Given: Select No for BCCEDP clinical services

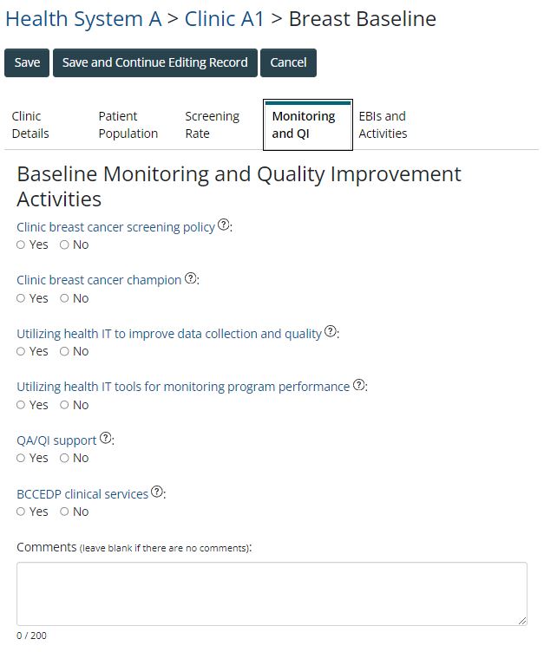Looking at the screenshot, I should 64,512.
